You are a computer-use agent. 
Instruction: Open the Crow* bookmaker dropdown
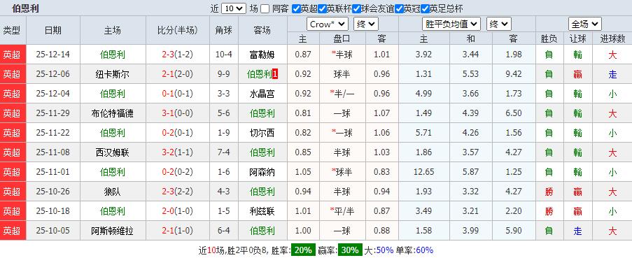click(x=328, y=24)
